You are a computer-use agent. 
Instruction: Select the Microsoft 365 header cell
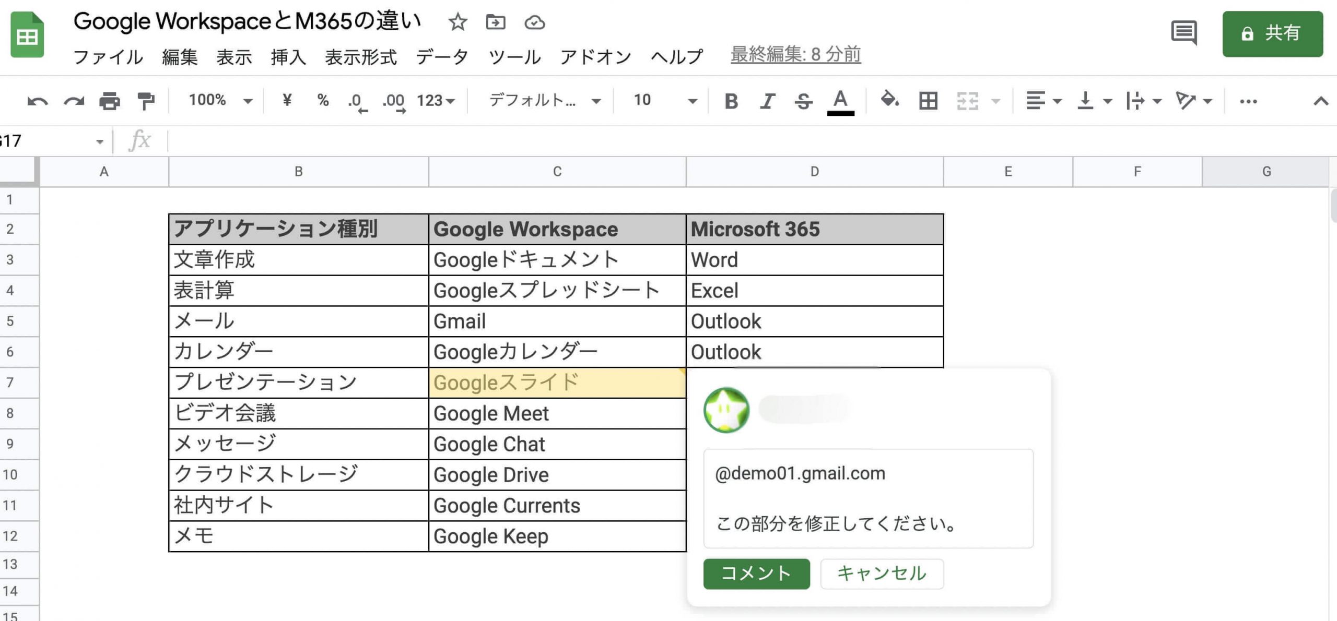(x=814, y=229)
